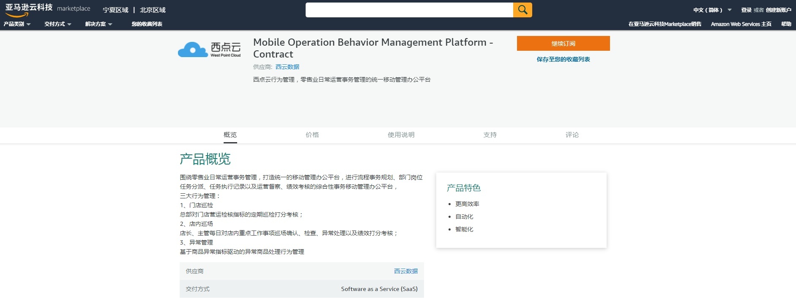Click the orange search magnifier button
Screen dimensions: 796x302
pyautogui.click(x=522, y=10)
